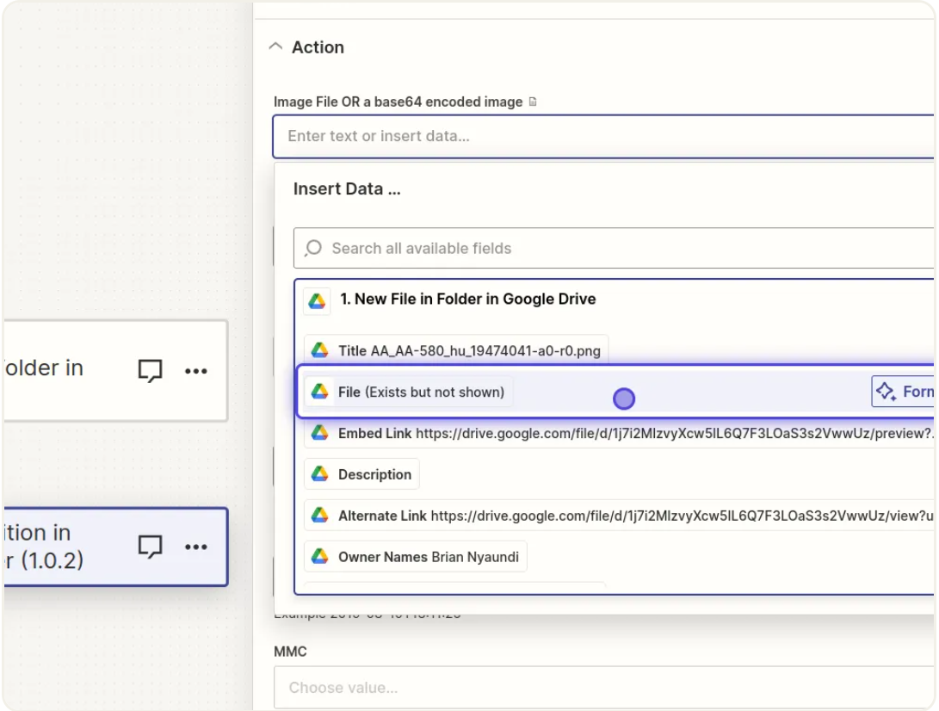Select File (Exists but not shown) pill

(409, 392)
